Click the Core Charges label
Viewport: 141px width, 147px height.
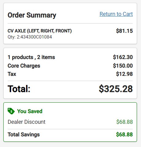pos(24,66)
